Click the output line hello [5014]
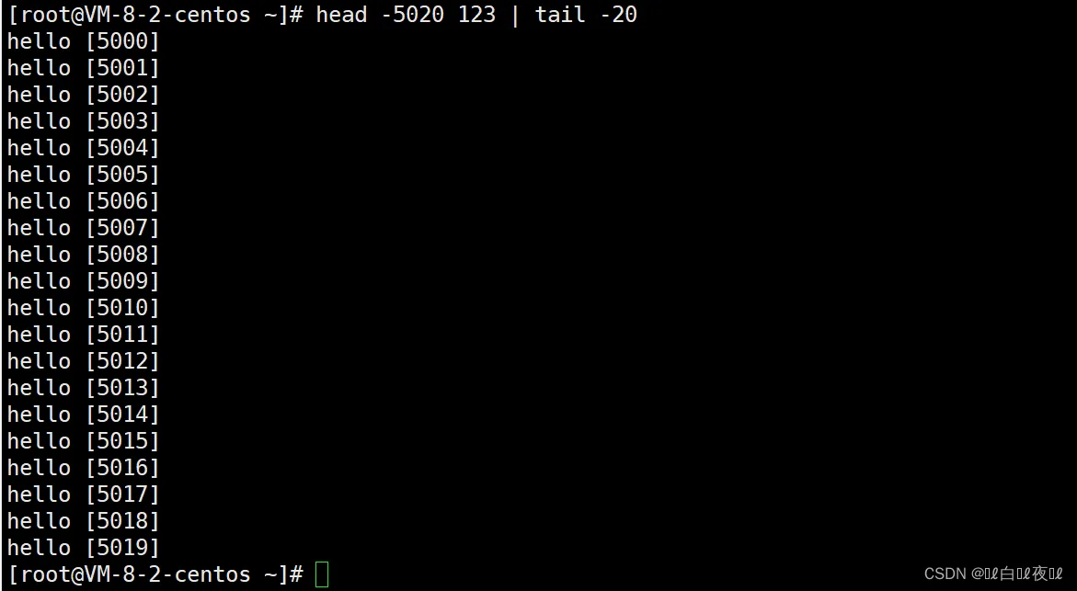This screenshot has height=591, width=1077. [83, 415]
